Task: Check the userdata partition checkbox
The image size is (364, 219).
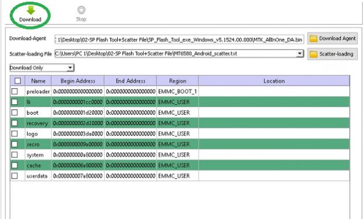Action: 14,176
